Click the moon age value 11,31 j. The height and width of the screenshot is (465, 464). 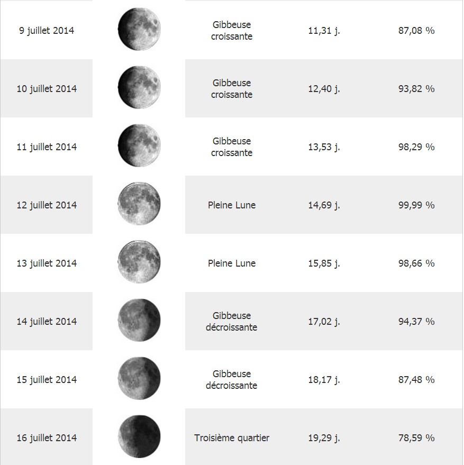coord(324,31)
